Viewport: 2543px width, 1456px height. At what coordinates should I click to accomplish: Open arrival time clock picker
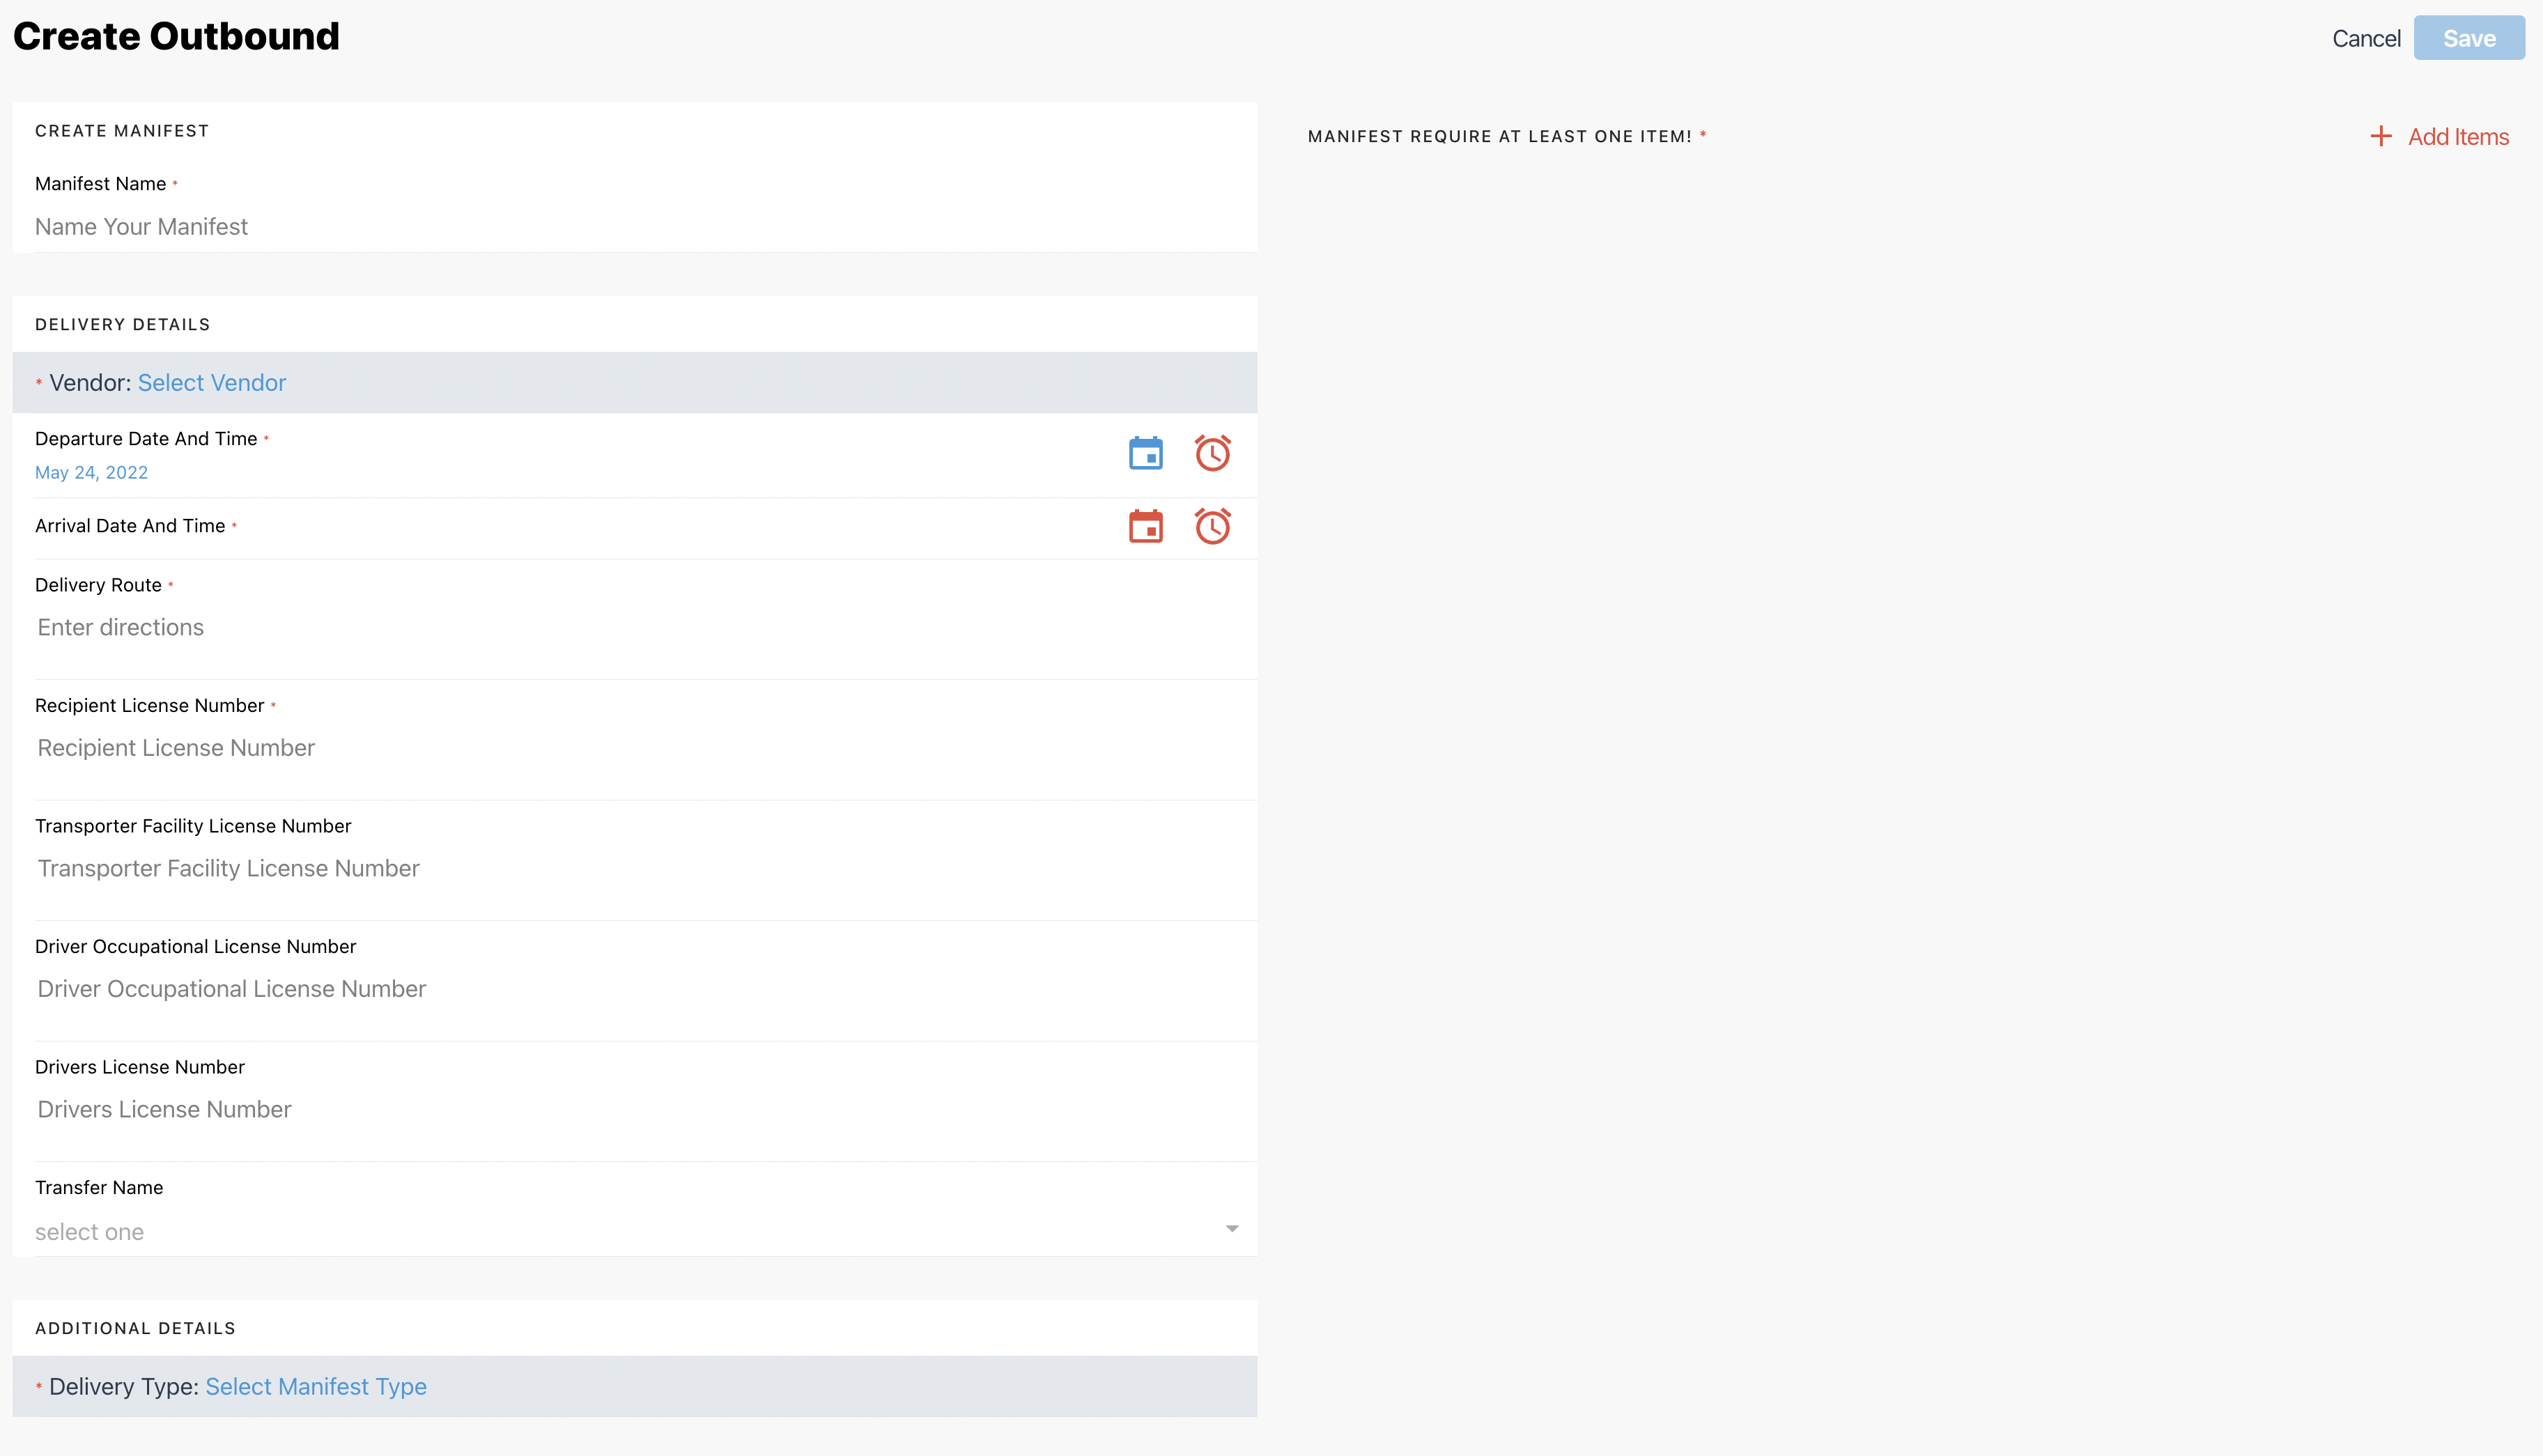[1212, 526]
